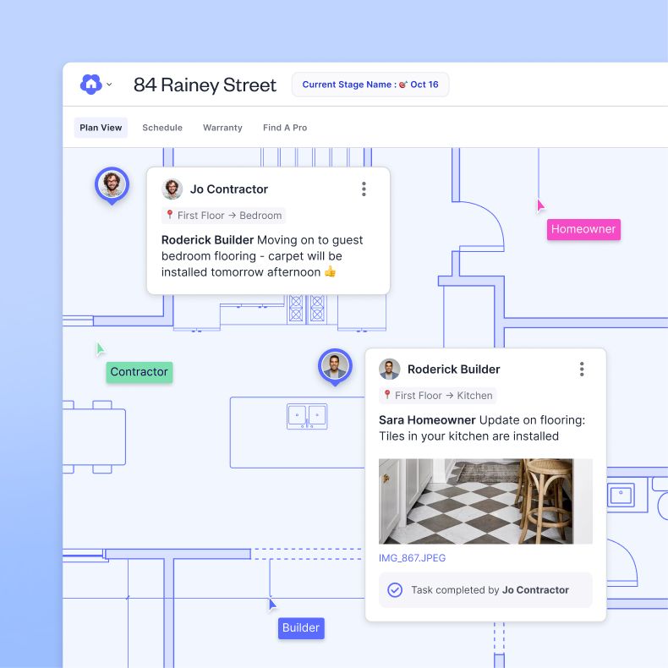Click the Roderick Builder name heading in second card

coord(454,370)
